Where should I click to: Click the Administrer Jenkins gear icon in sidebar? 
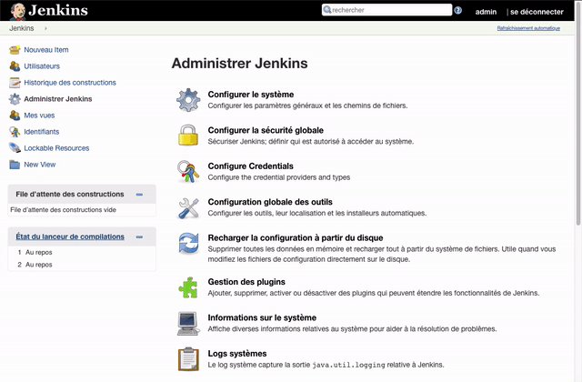(15, 99)
